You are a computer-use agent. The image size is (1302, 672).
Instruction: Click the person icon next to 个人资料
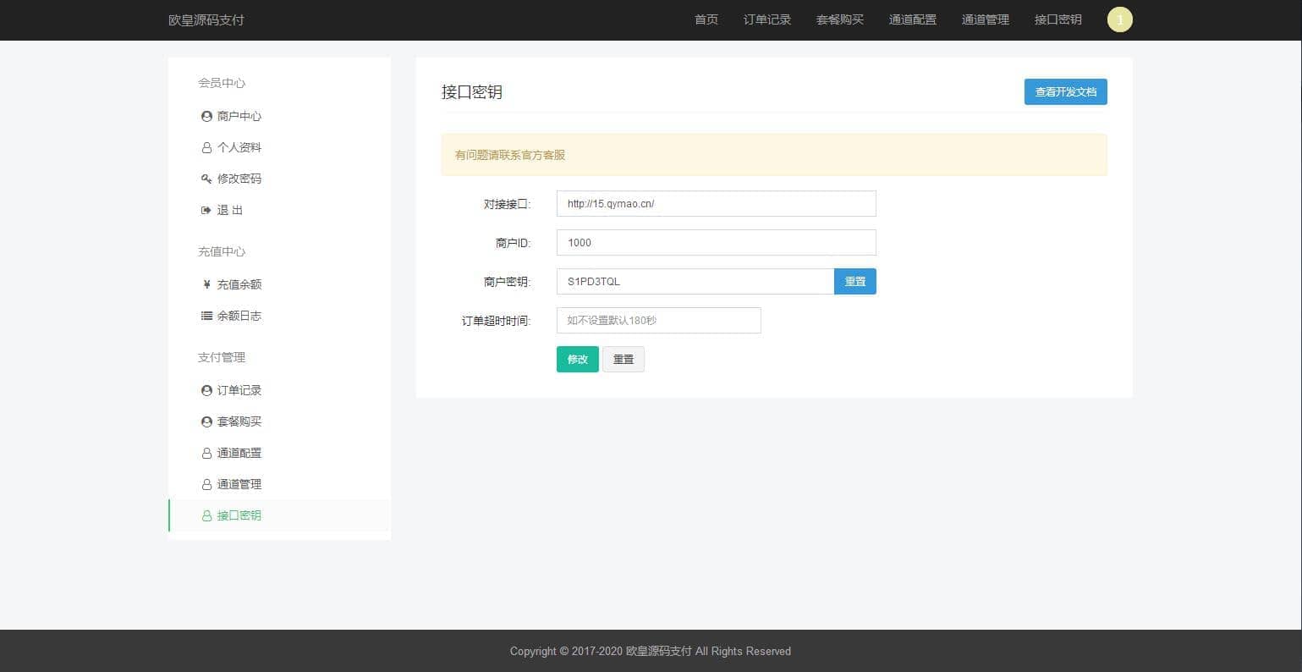pyautogui.click(x=206, y=148)
